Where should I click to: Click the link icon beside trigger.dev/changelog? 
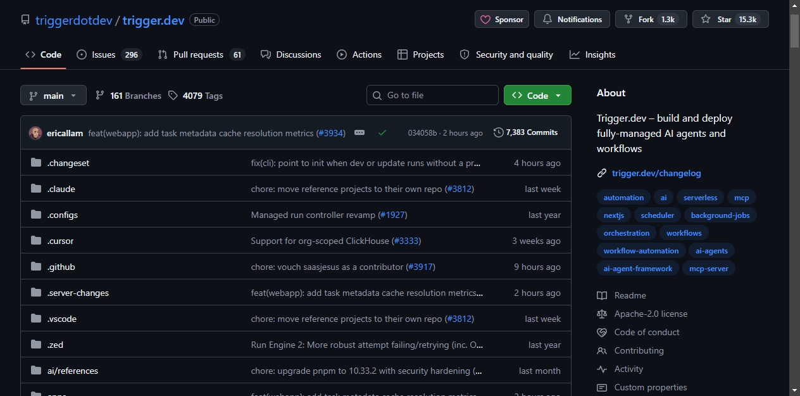602,173
